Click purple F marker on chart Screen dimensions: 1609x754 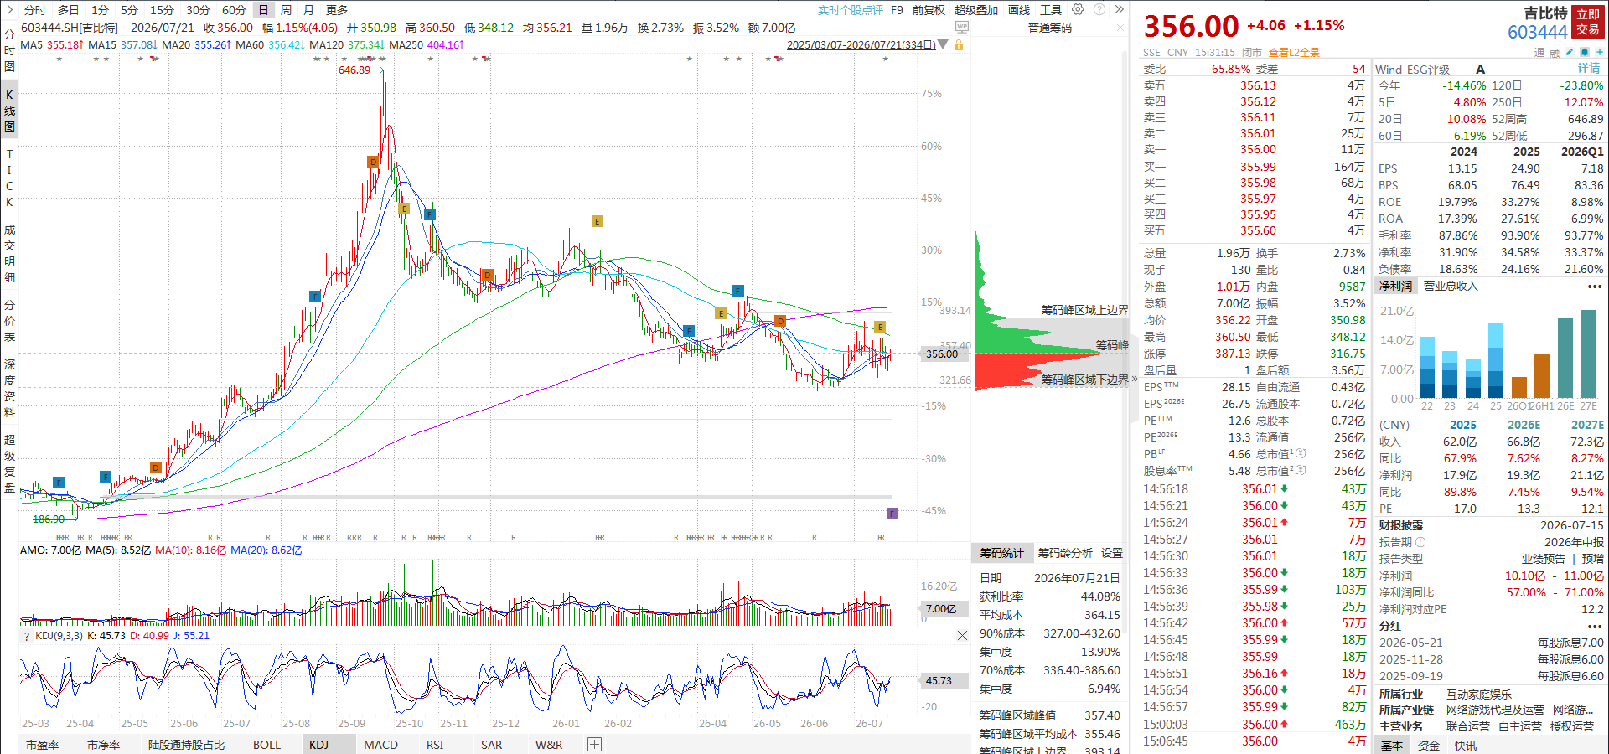892,514
